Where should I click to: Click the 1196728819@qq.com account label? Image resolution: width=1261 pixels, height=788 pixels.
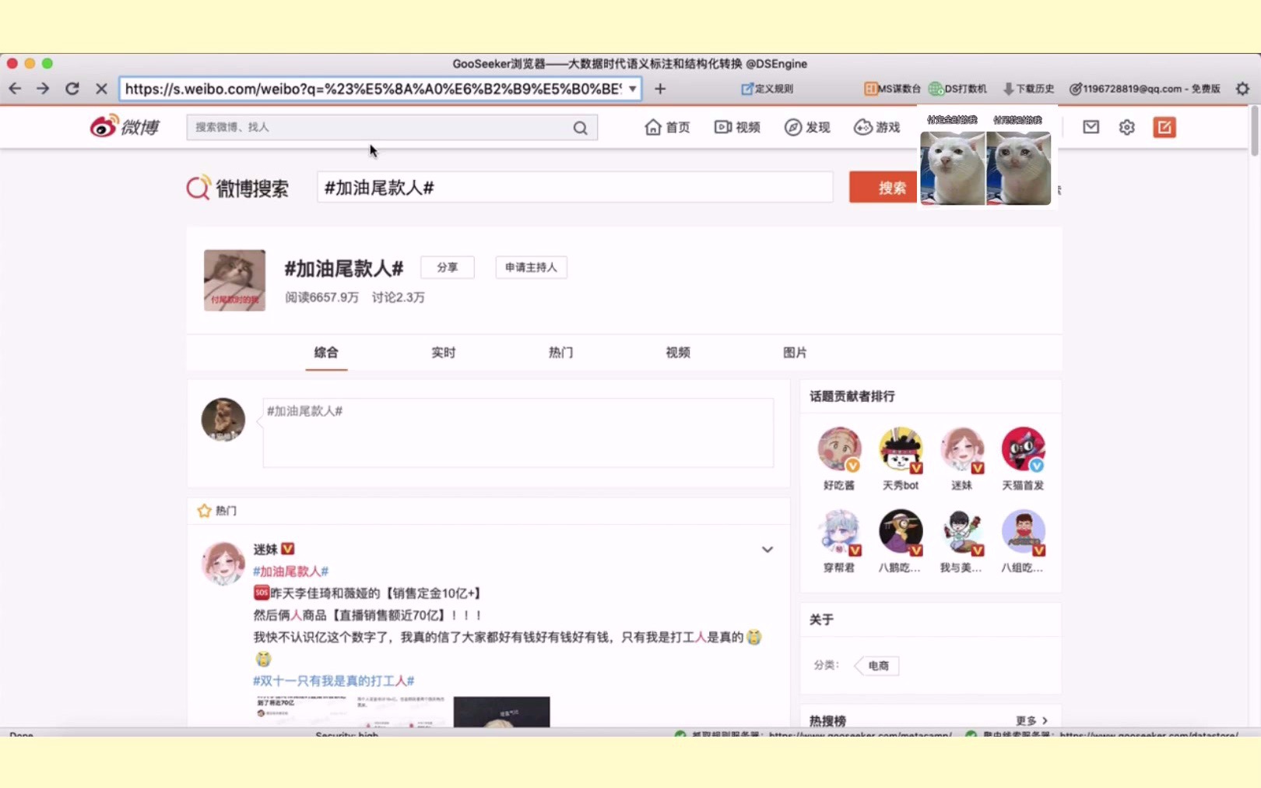(1144, 89)
